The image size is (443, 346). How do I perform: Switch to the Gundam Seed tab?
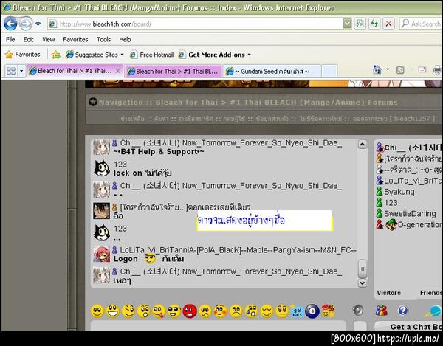272,72
